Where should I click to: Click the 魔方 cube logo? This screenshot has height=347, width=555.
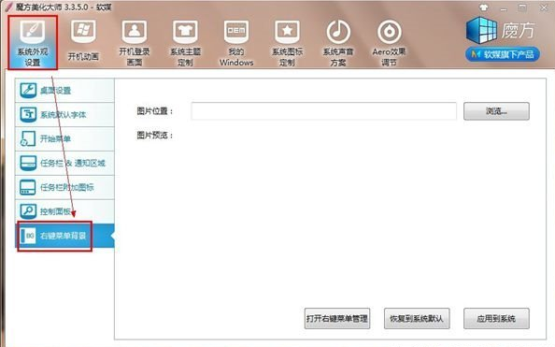point(482,30)
